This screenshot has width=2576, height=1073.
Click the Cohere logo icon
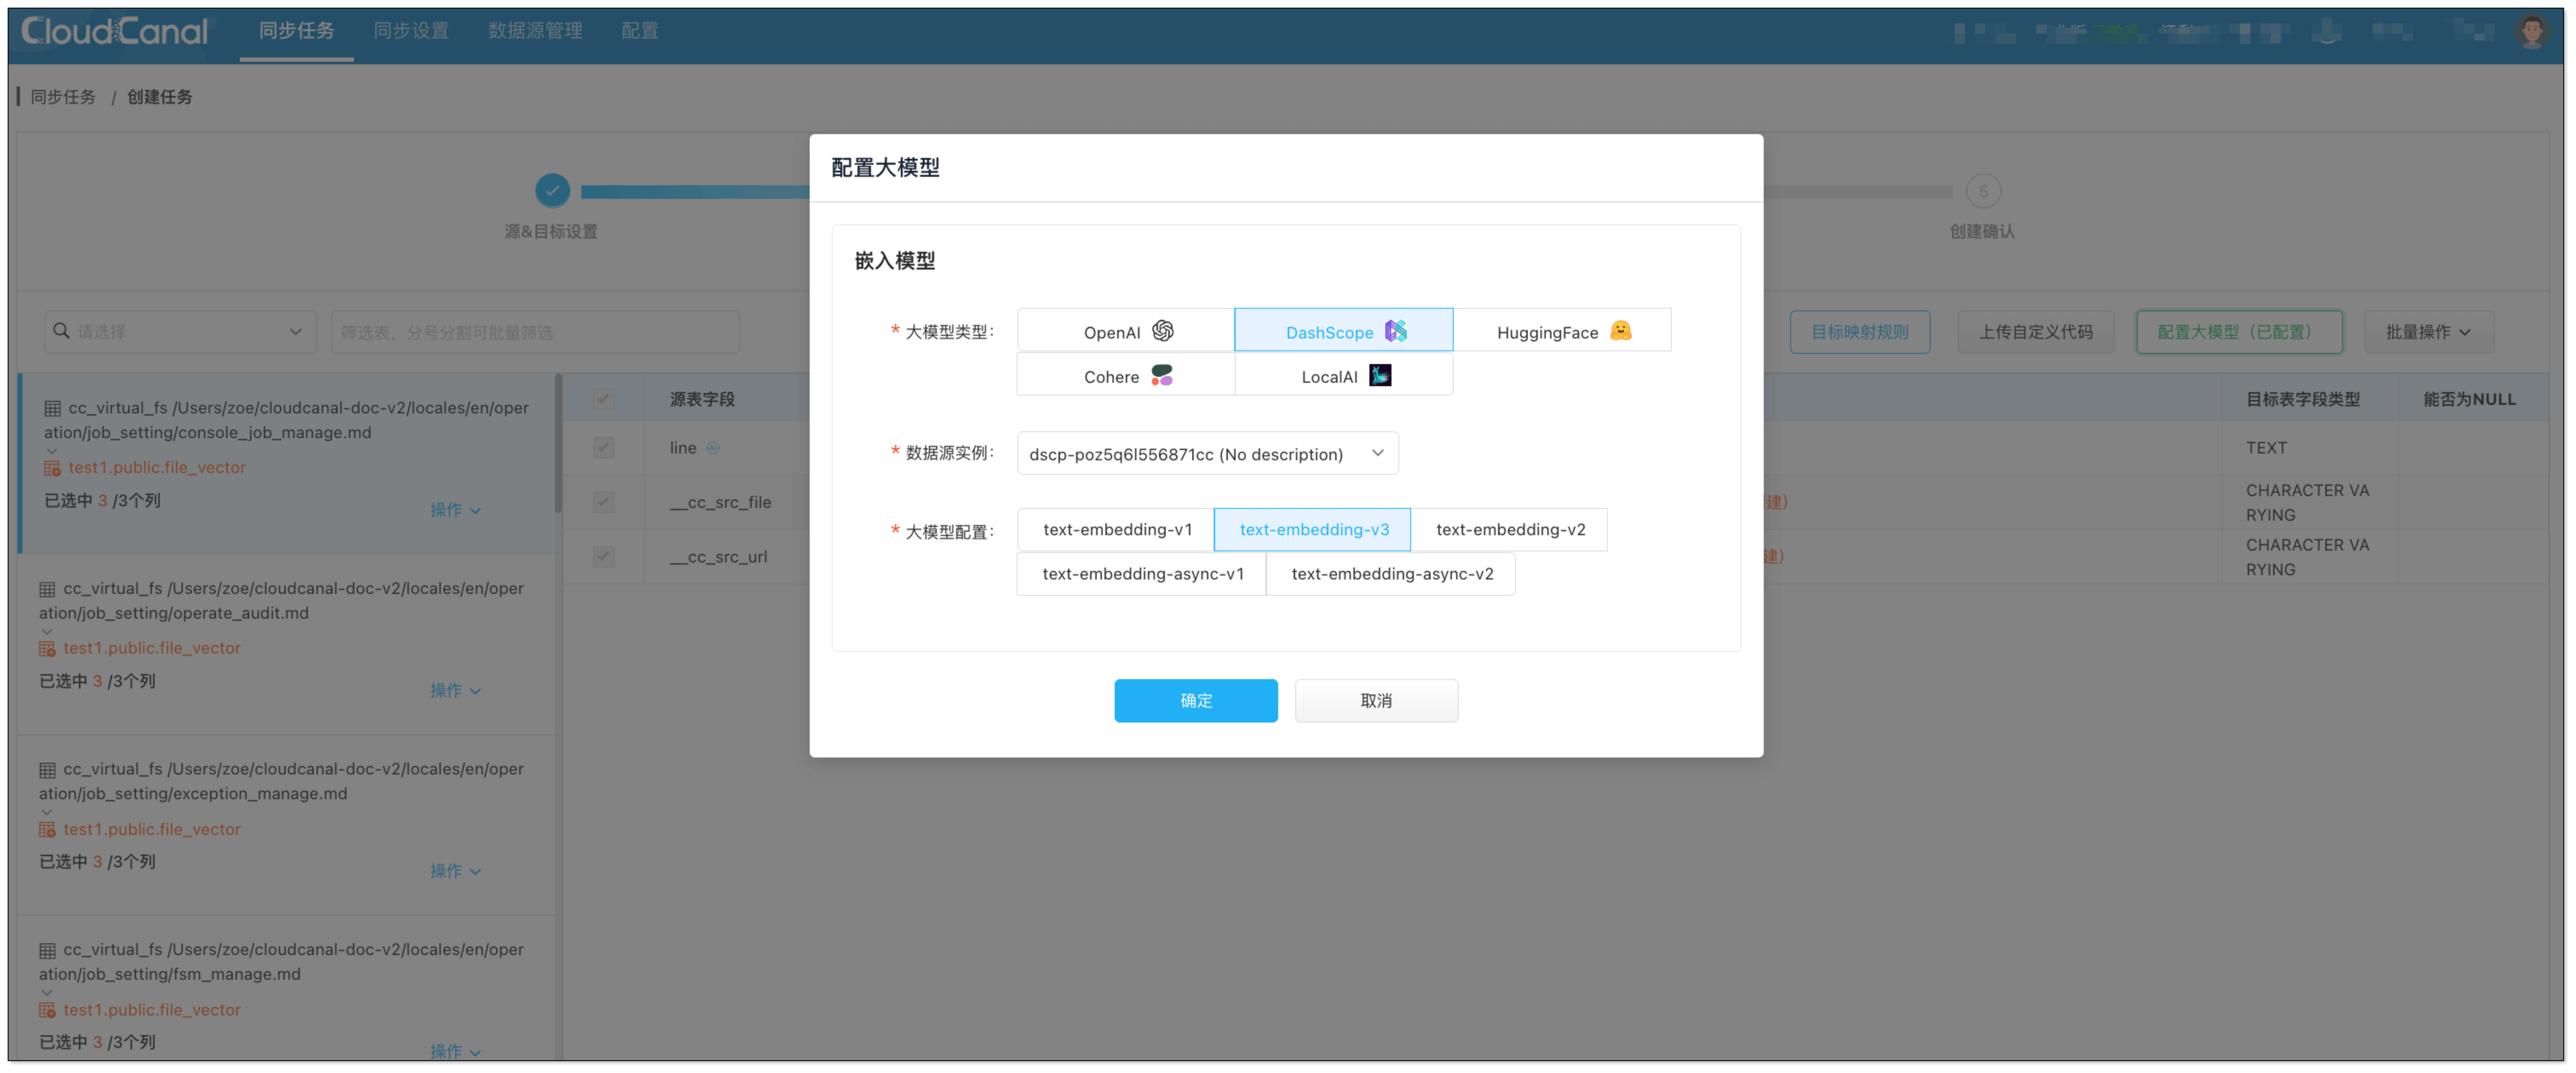pyautogui.click(x=1161, y=375)
